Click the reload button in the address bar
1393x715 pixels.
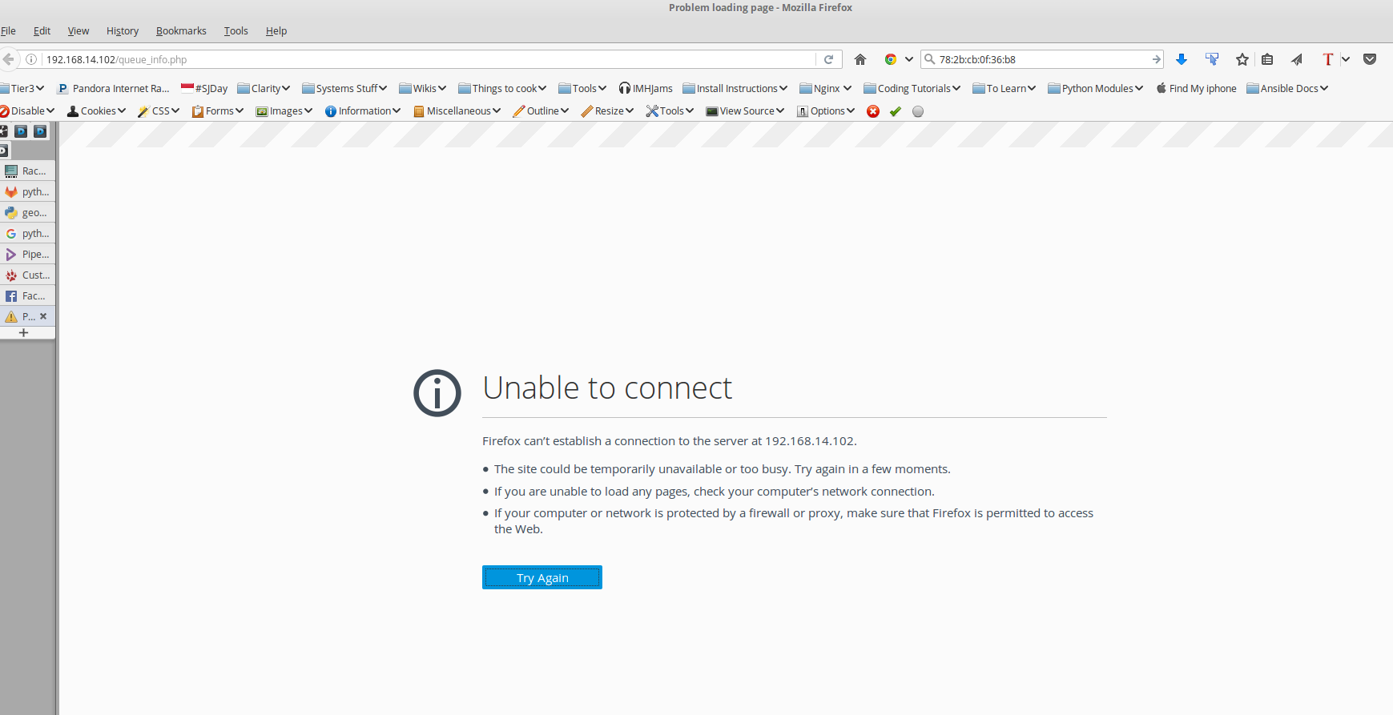829,59
